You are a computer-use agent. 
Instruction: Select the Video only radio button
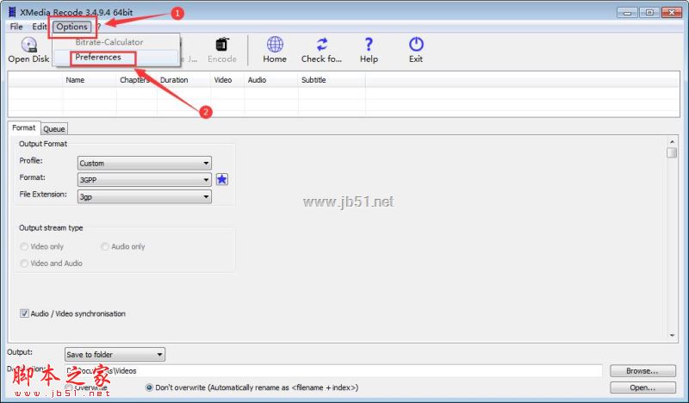[x=24, y=246]
